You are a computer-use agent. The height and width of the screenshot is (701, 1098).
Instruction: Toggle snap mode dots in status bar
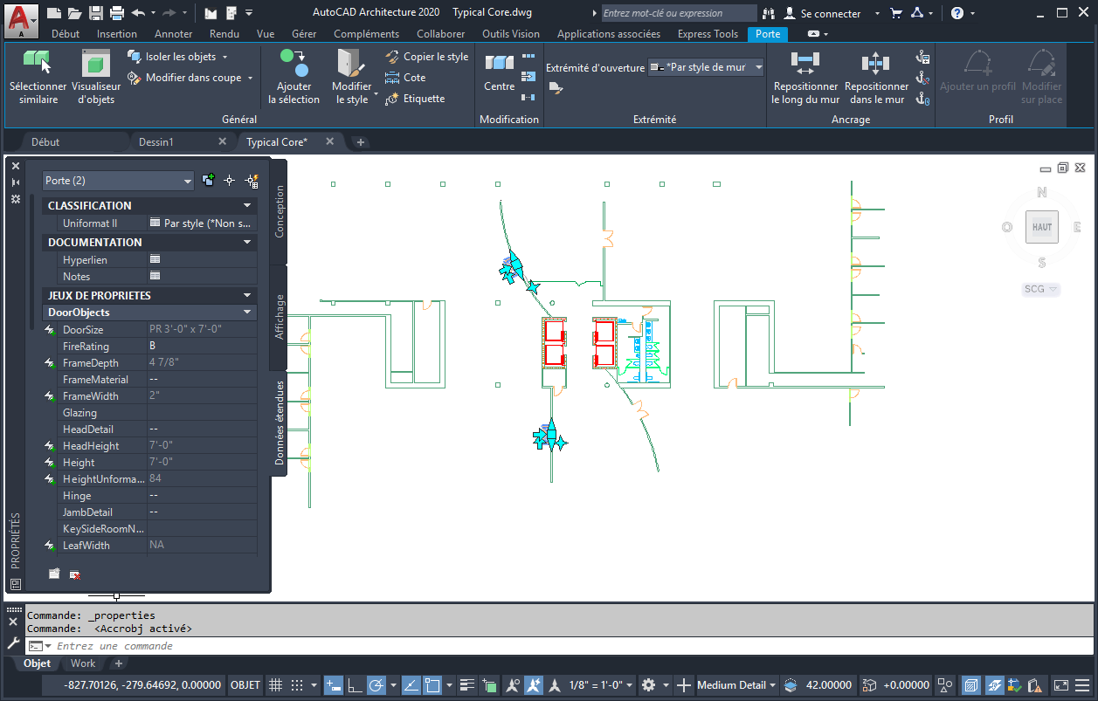pos(297,685)
